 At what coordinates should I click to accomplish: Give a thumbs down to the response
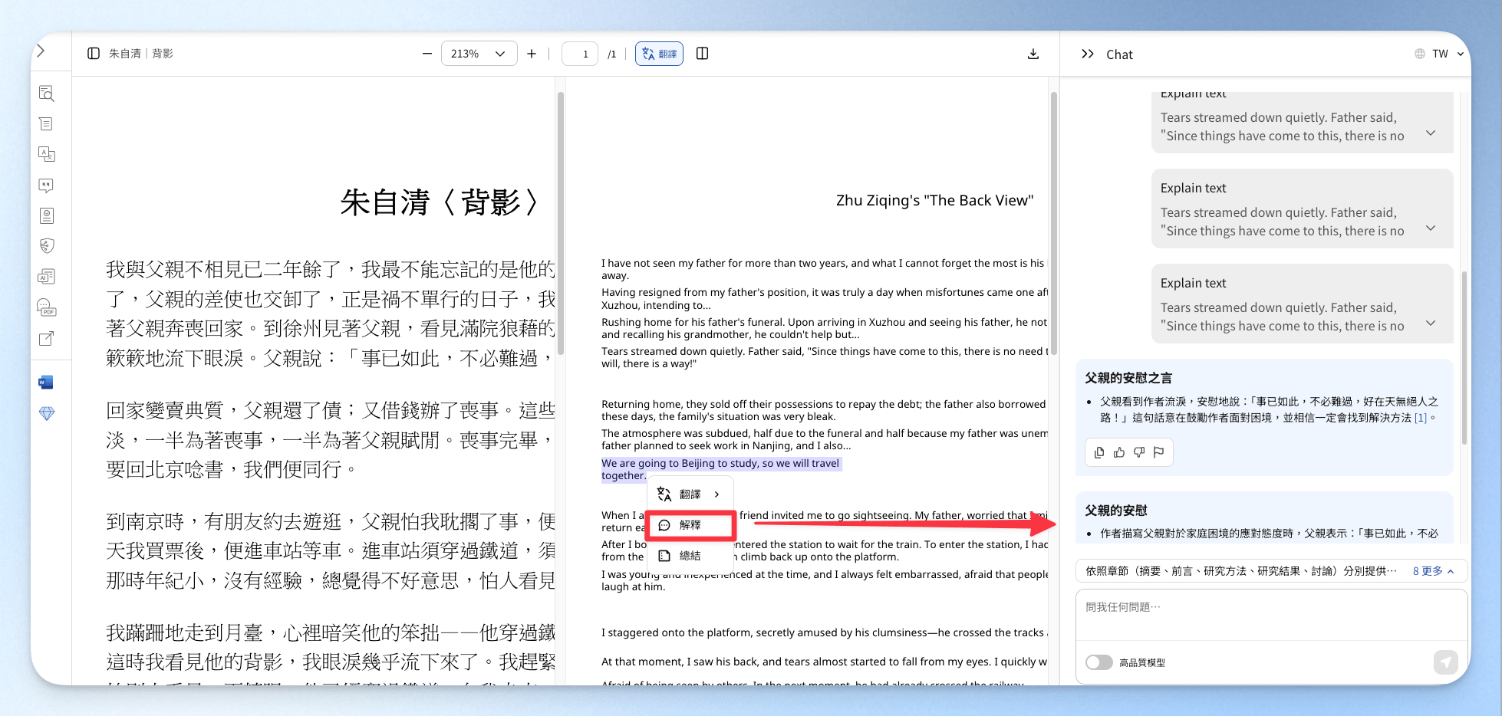(x=1139, y=452)
